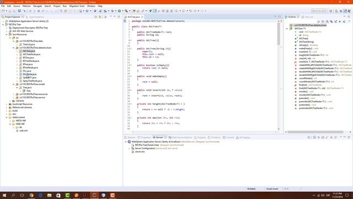Viewport: 353px width, 199px height.
Task: Toggle Link with Editor in Project Explorer
Action: pyautogui.click(x=100, y=17)
